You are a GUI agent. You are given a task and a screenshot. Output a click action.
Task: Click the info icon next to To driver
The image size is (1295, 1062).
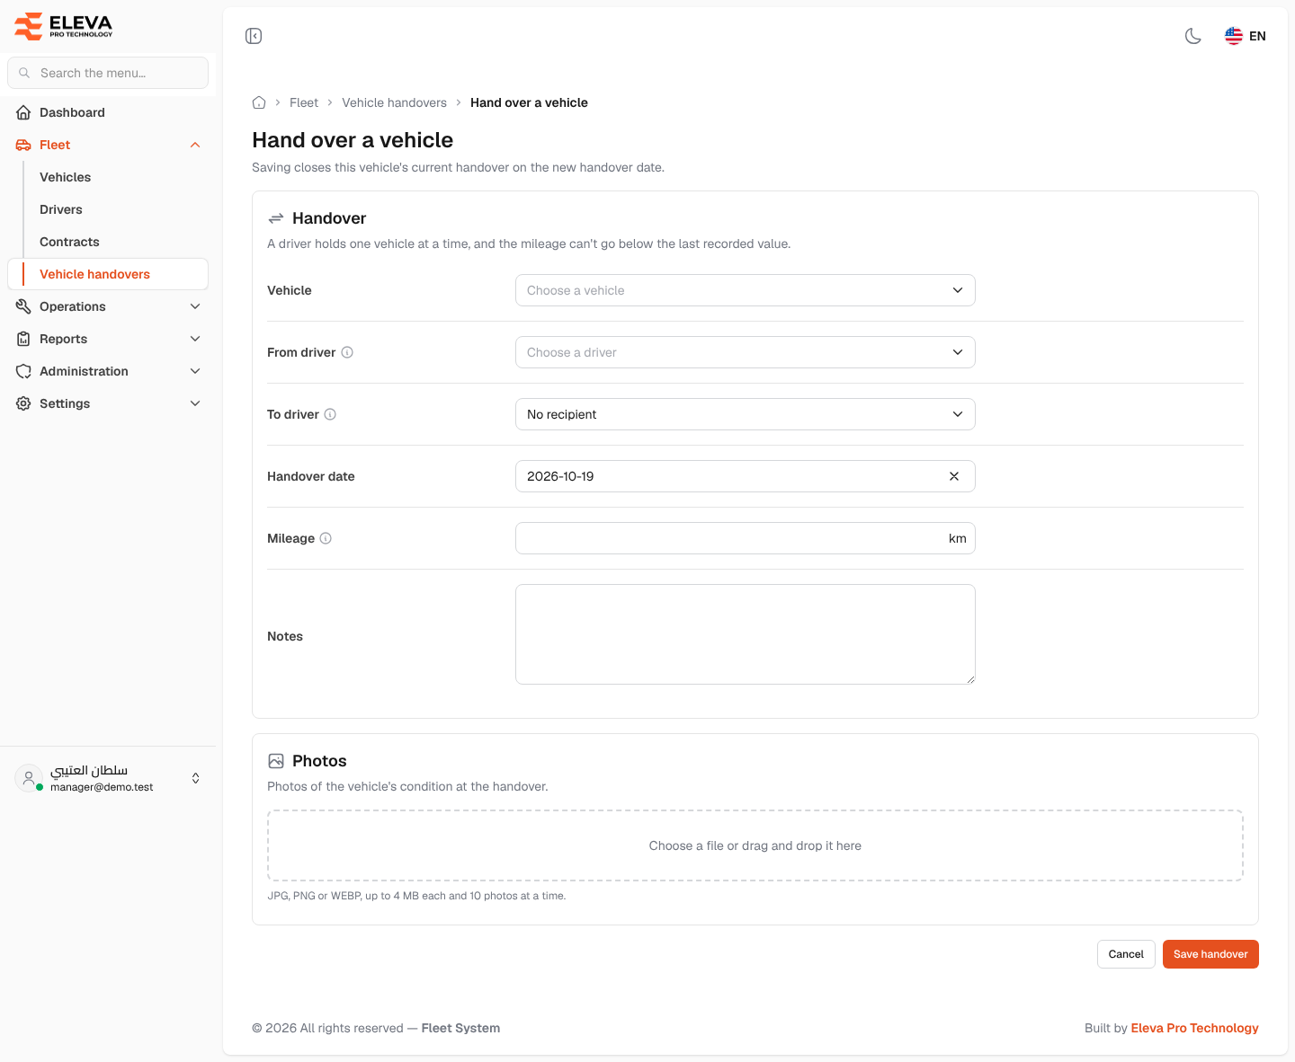point(330,414)
